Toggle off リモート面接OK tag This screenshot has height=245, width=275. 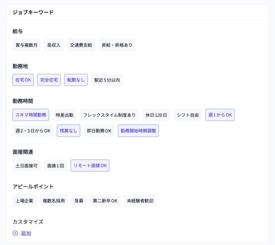(90, 166)
